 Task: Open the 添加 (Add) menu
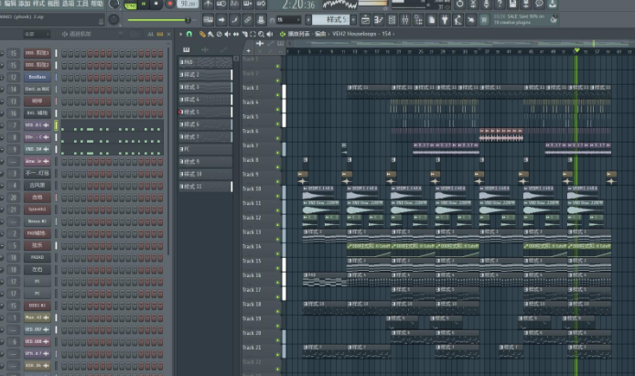click(x=24, y=5)
